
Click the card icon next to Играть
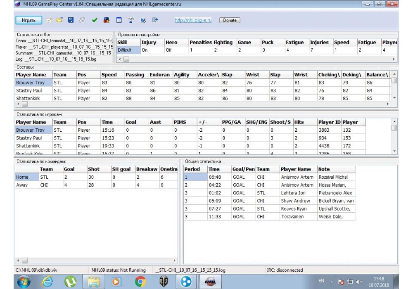[x=49, y=20]
